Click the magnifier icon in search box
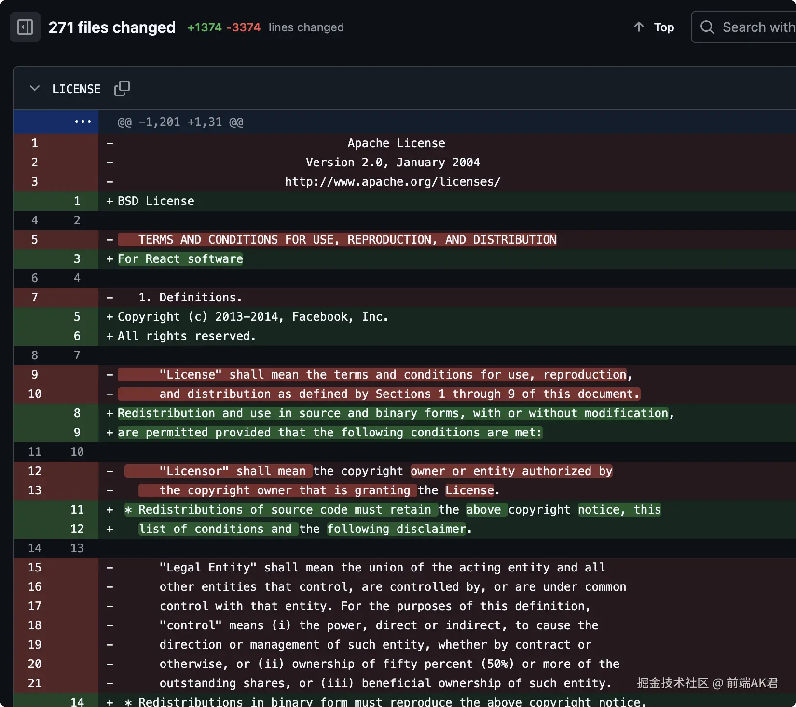 tap(707, 27)
